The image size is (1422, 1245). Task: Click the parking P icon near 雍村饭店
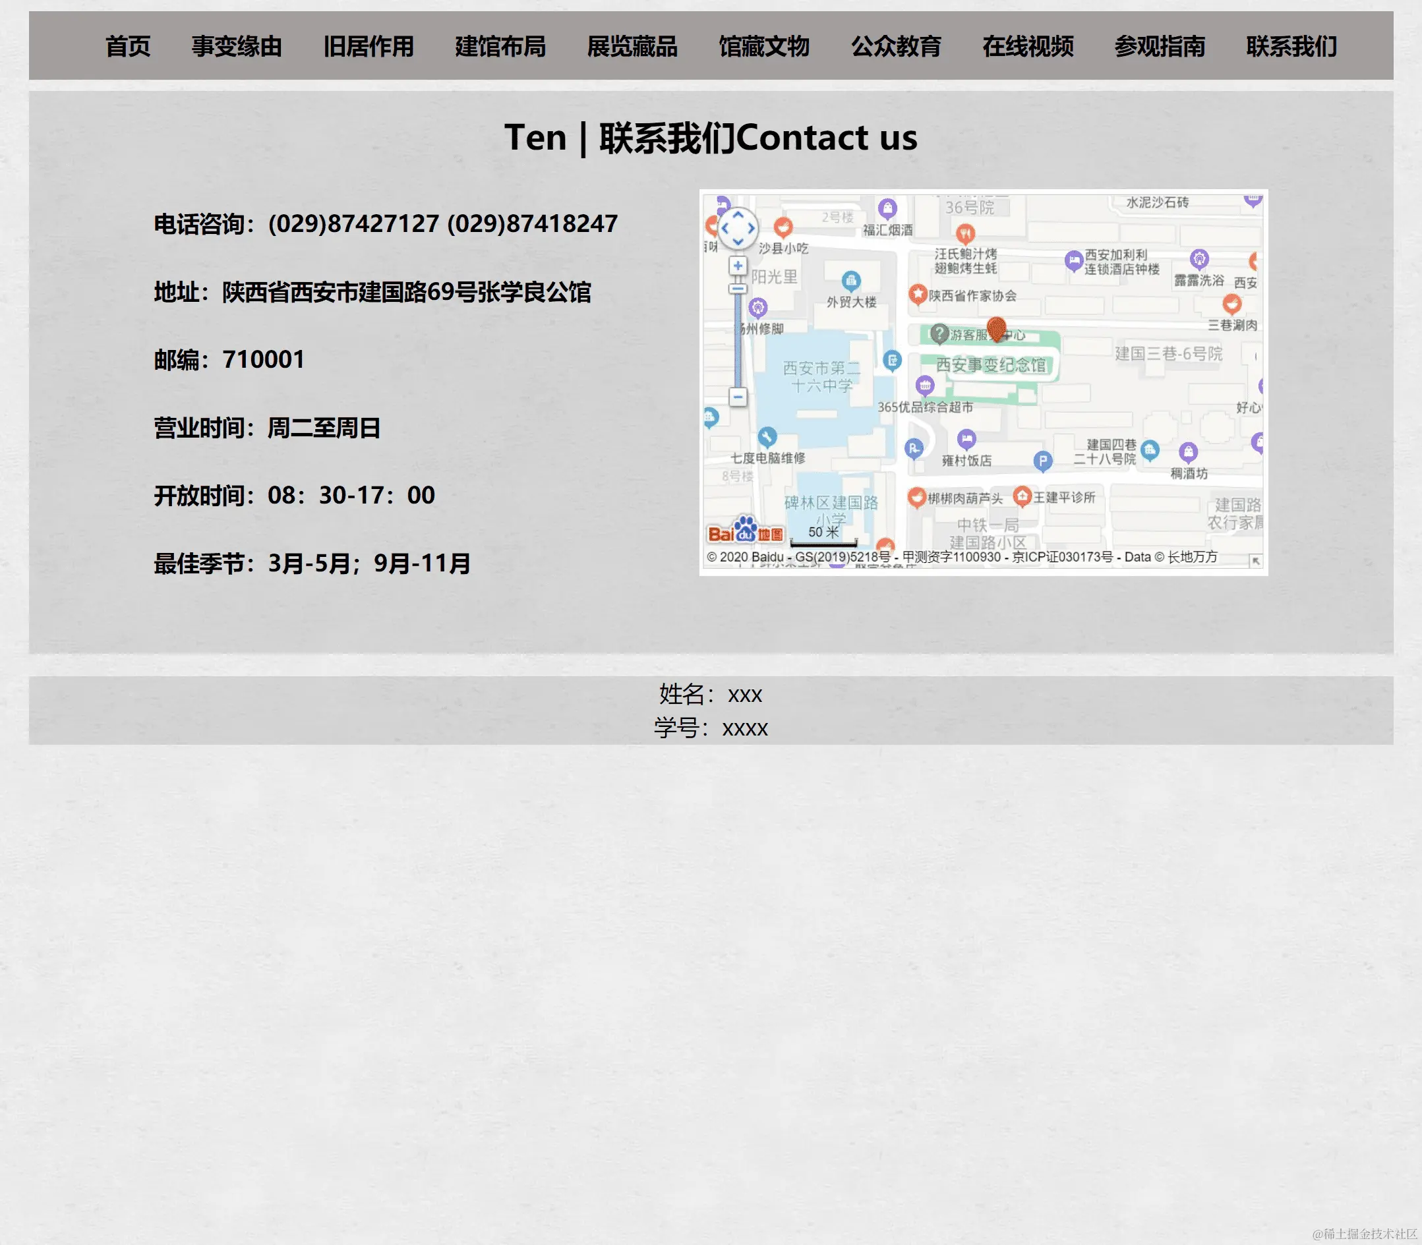(914, 449)
